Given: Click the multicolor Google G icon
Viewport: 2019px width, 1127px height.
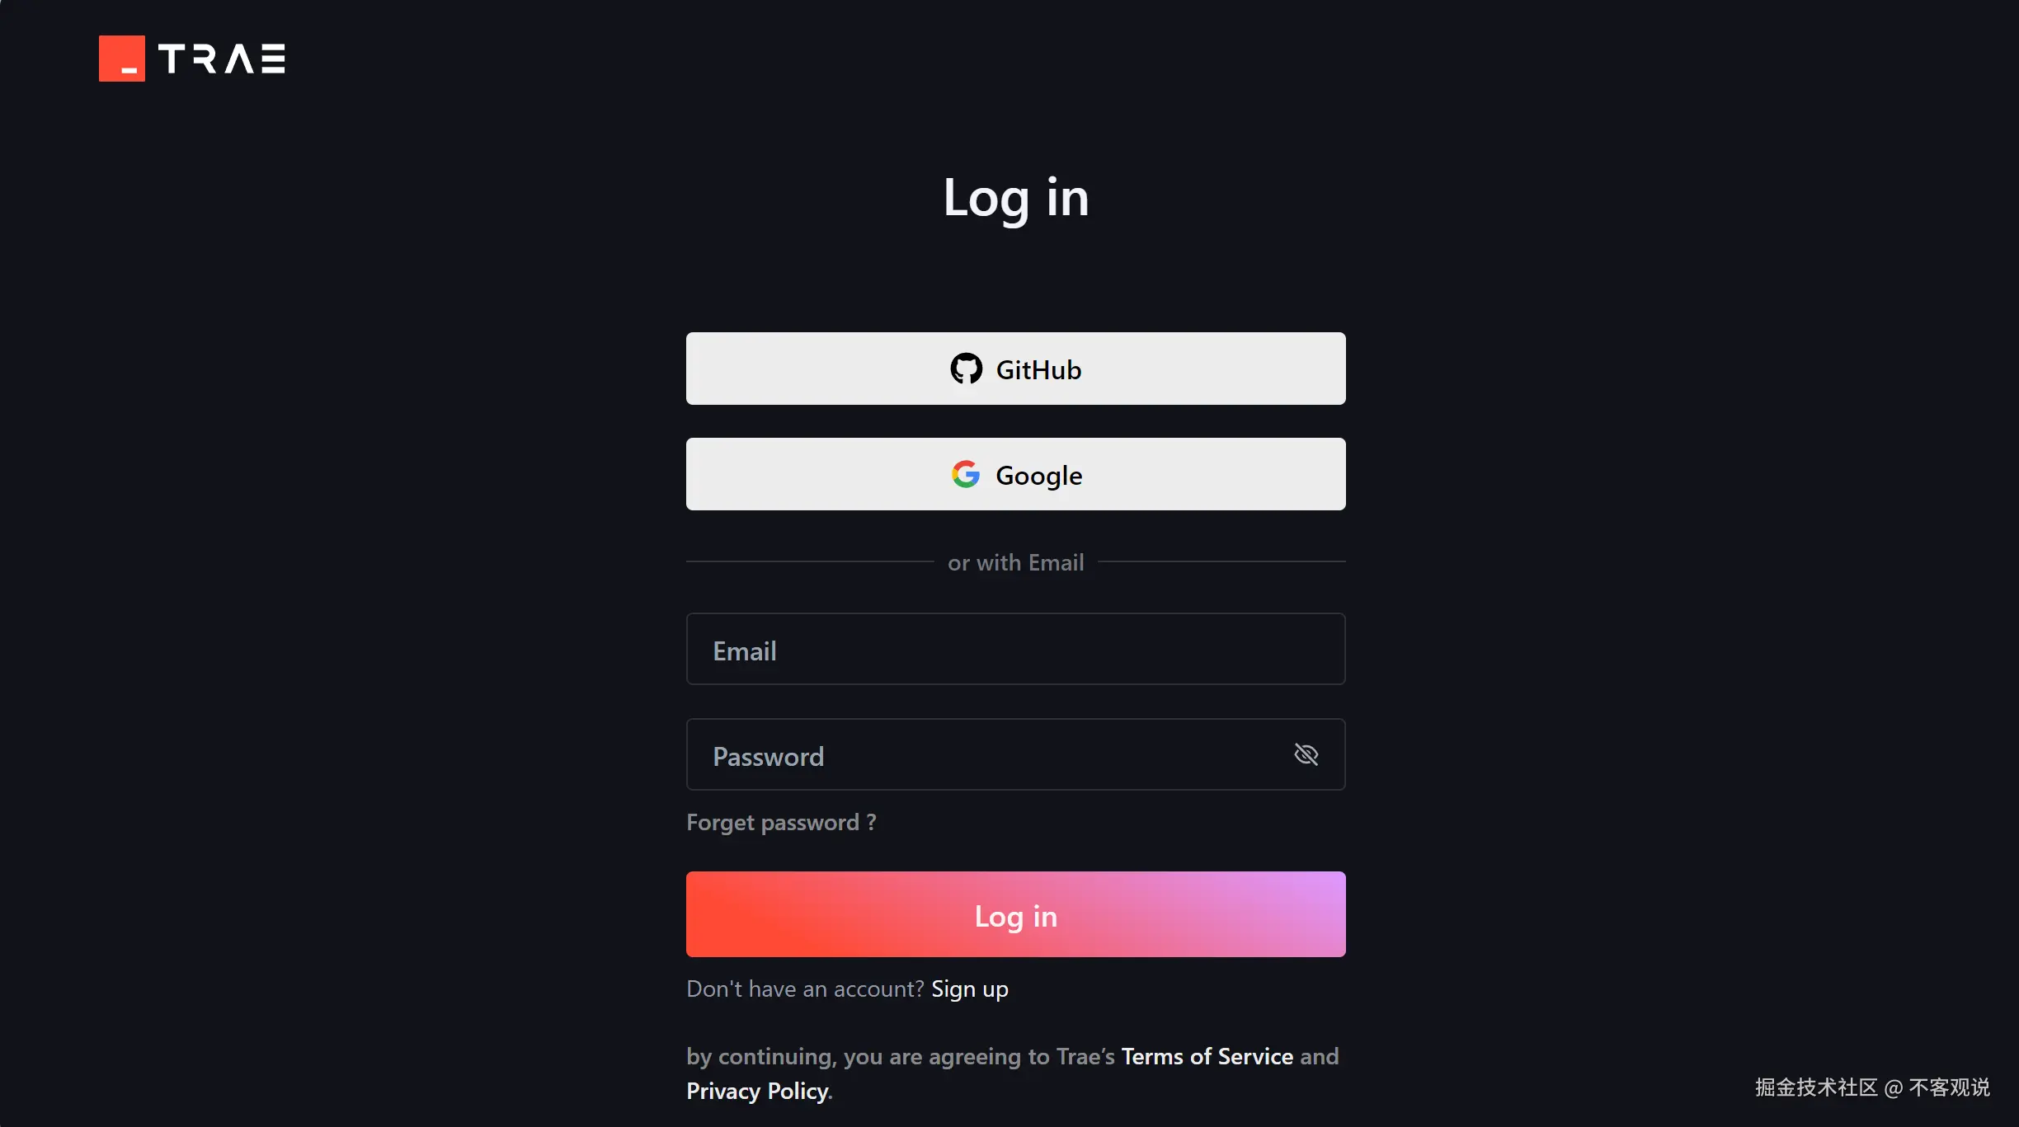Looking at the screenshot, I should coord(966,474).
